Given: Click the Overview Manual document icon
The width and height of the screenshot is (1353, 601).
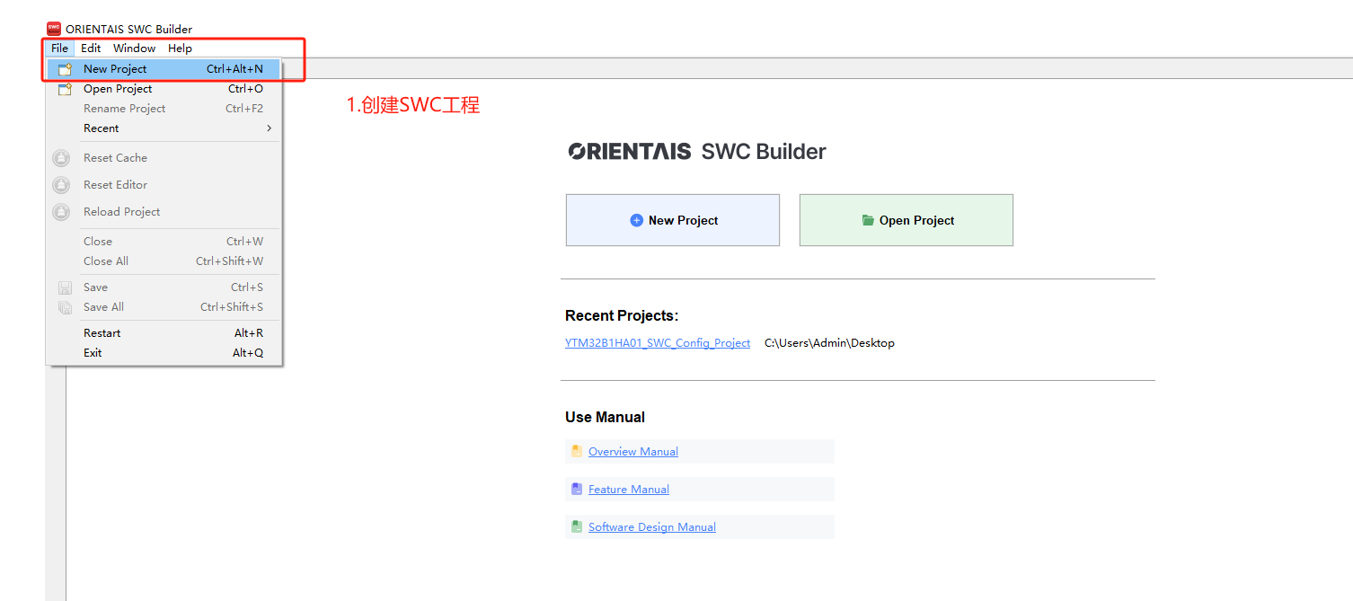Looking at the screenshot, I should coord(577,451).
